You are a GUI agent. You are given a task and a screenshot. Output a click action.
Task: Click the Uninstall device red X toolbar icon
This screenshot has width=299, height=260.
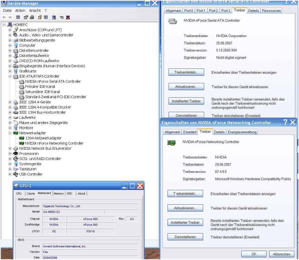[68, 17]
